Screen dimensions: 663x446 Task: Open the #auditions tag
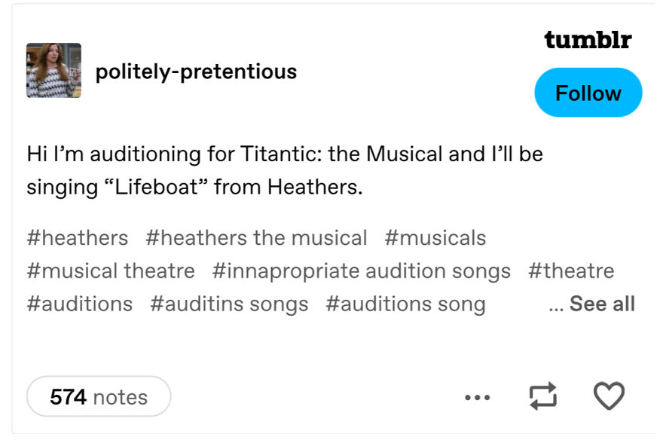pyautogui.click(x=80, y=304)
